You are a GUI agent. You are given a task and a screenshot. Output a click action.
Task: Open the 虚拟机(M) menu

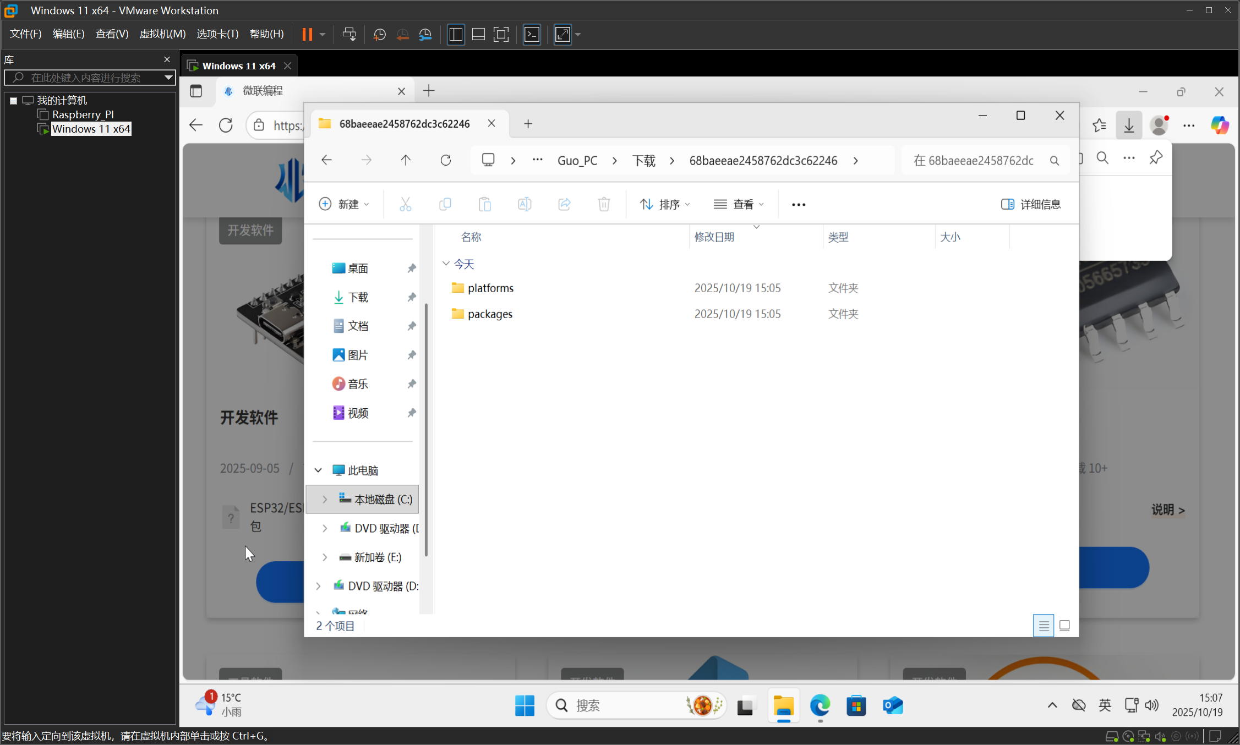click(162, 34)
